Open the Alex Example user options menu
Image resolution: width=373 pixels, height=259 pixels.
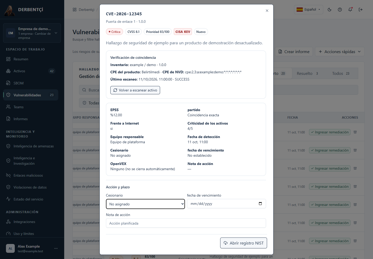click(x=56, y=248)
